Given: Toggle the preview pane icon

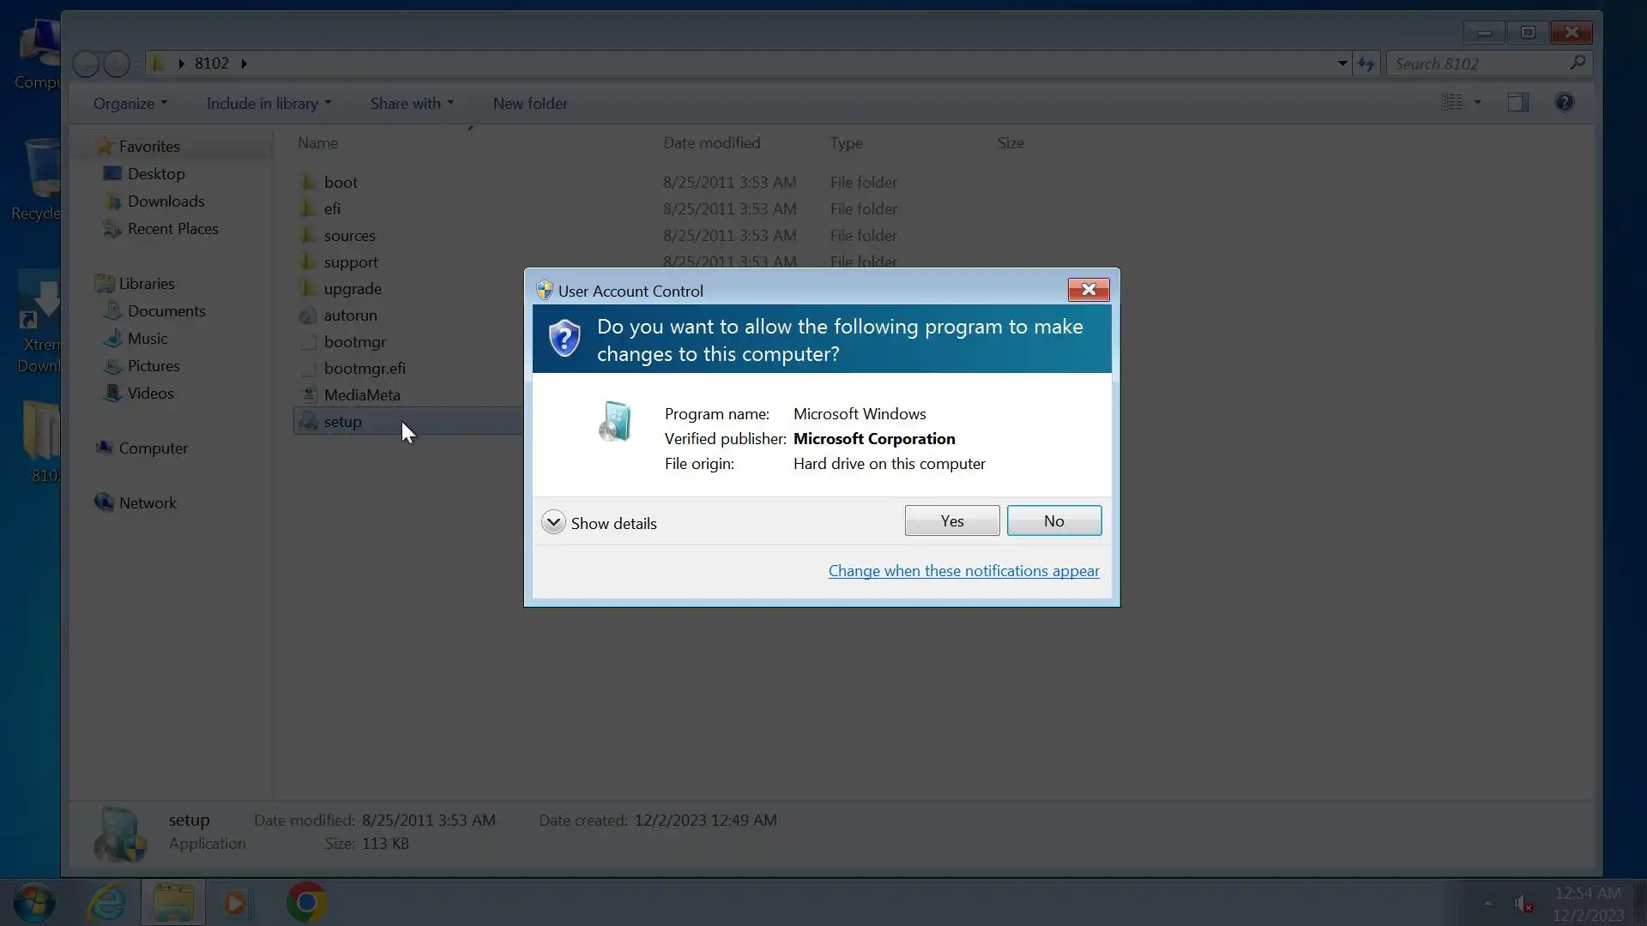Looking at the screenshot, I should coord(1517,103).
